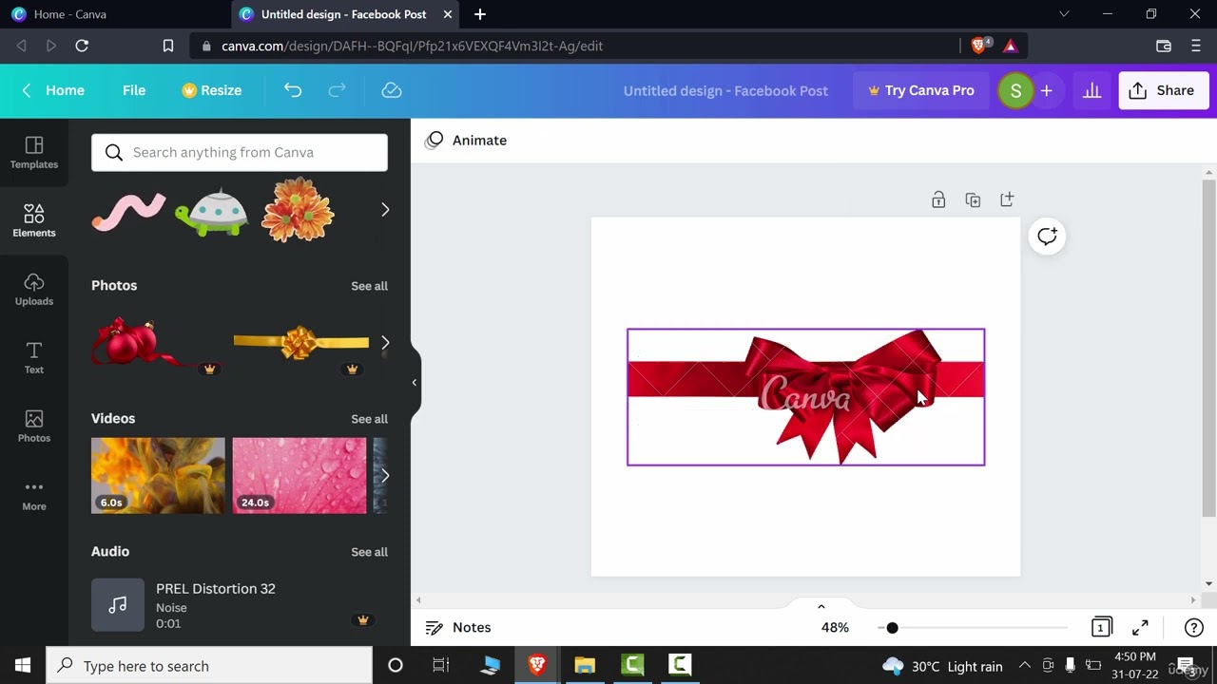Open the S account avatar
This screenshot has height=684, width=1217.
click(1015, 90)
